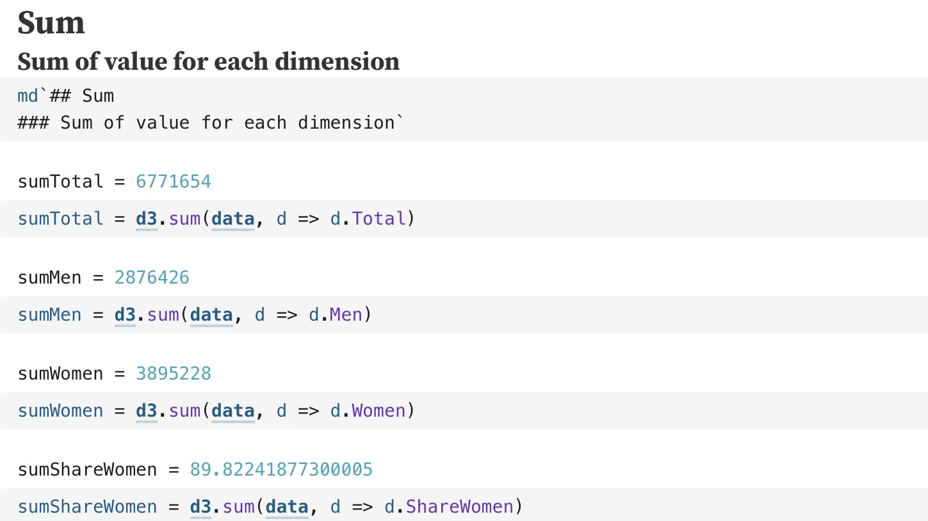Click the sumMen output value 2876426
928x521 pixels.
click(152, 278)
